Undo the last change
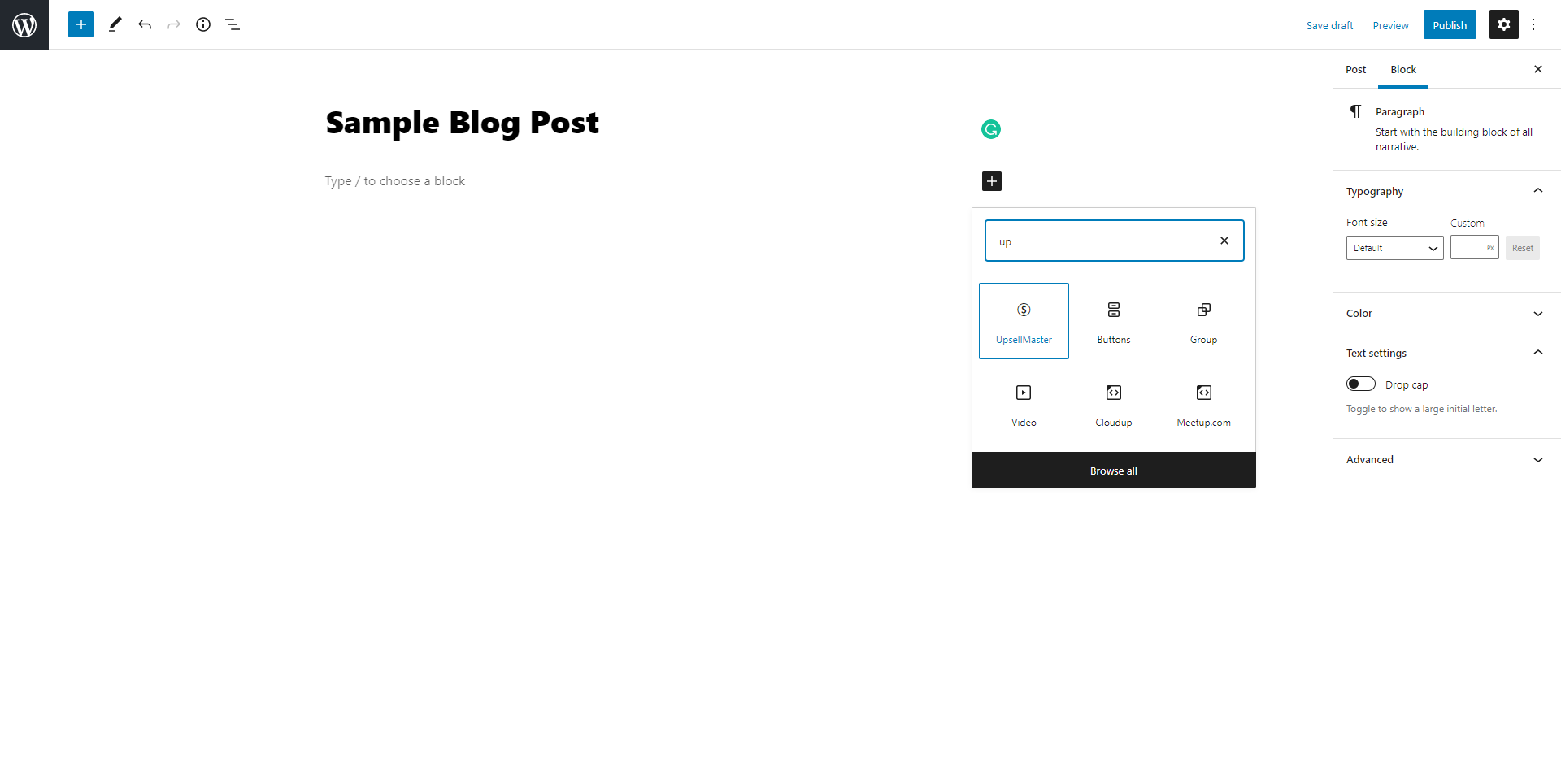 145,24
